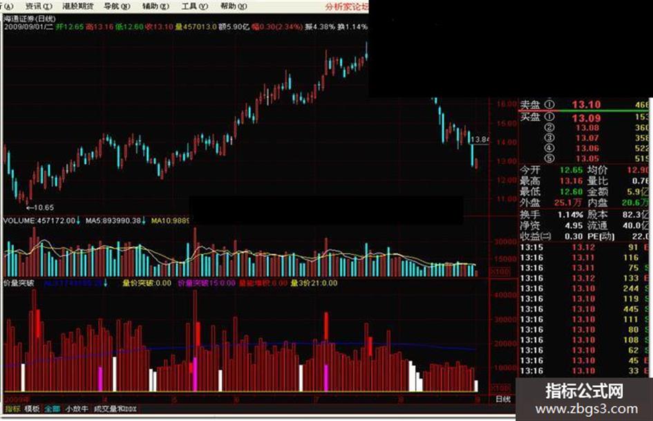Click the tick row with volume 33
The width and height of the screenshot is (653, 421).
[585, 371]
